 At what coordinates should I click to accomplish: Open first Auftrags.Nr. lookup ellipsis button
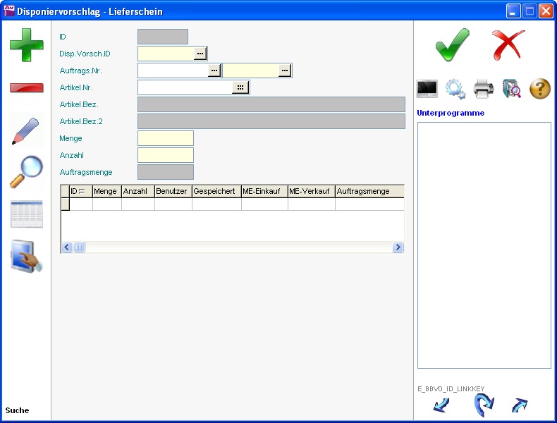214,70
